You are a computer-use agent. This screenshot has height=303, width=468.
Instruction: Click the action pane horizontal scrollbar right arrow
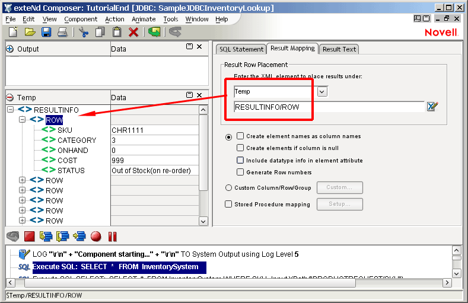[447, 282]
